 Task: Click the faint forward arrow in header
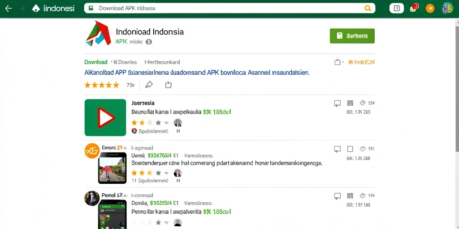tap(22, 8)
